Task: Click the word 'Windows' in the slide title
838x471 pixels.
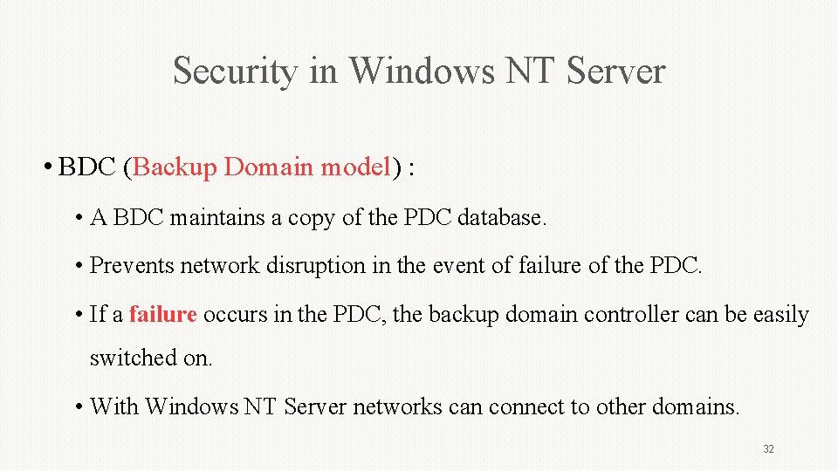Action: point(422,71)
